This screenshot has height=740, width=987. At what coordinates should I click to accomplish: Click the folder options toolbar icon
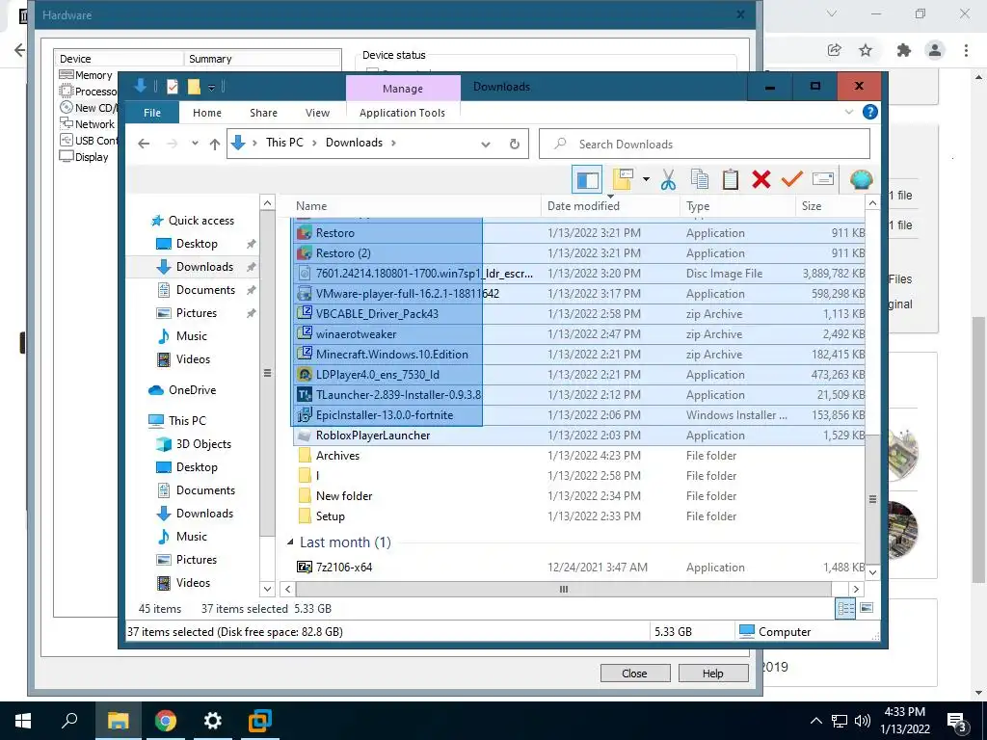623,180
